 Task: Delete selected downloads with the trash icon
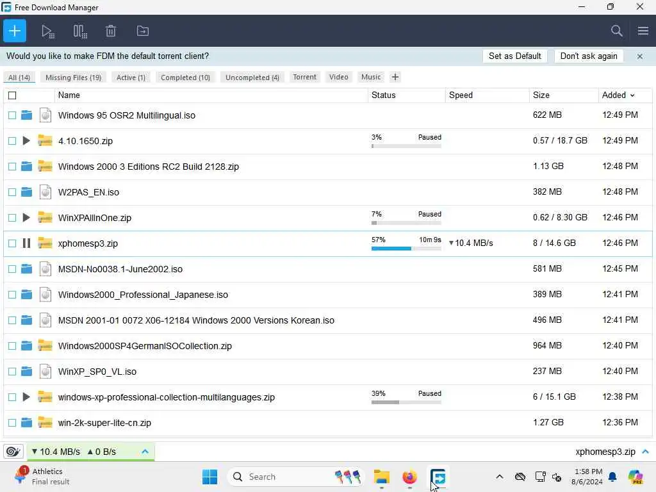(x=111, y=31)
